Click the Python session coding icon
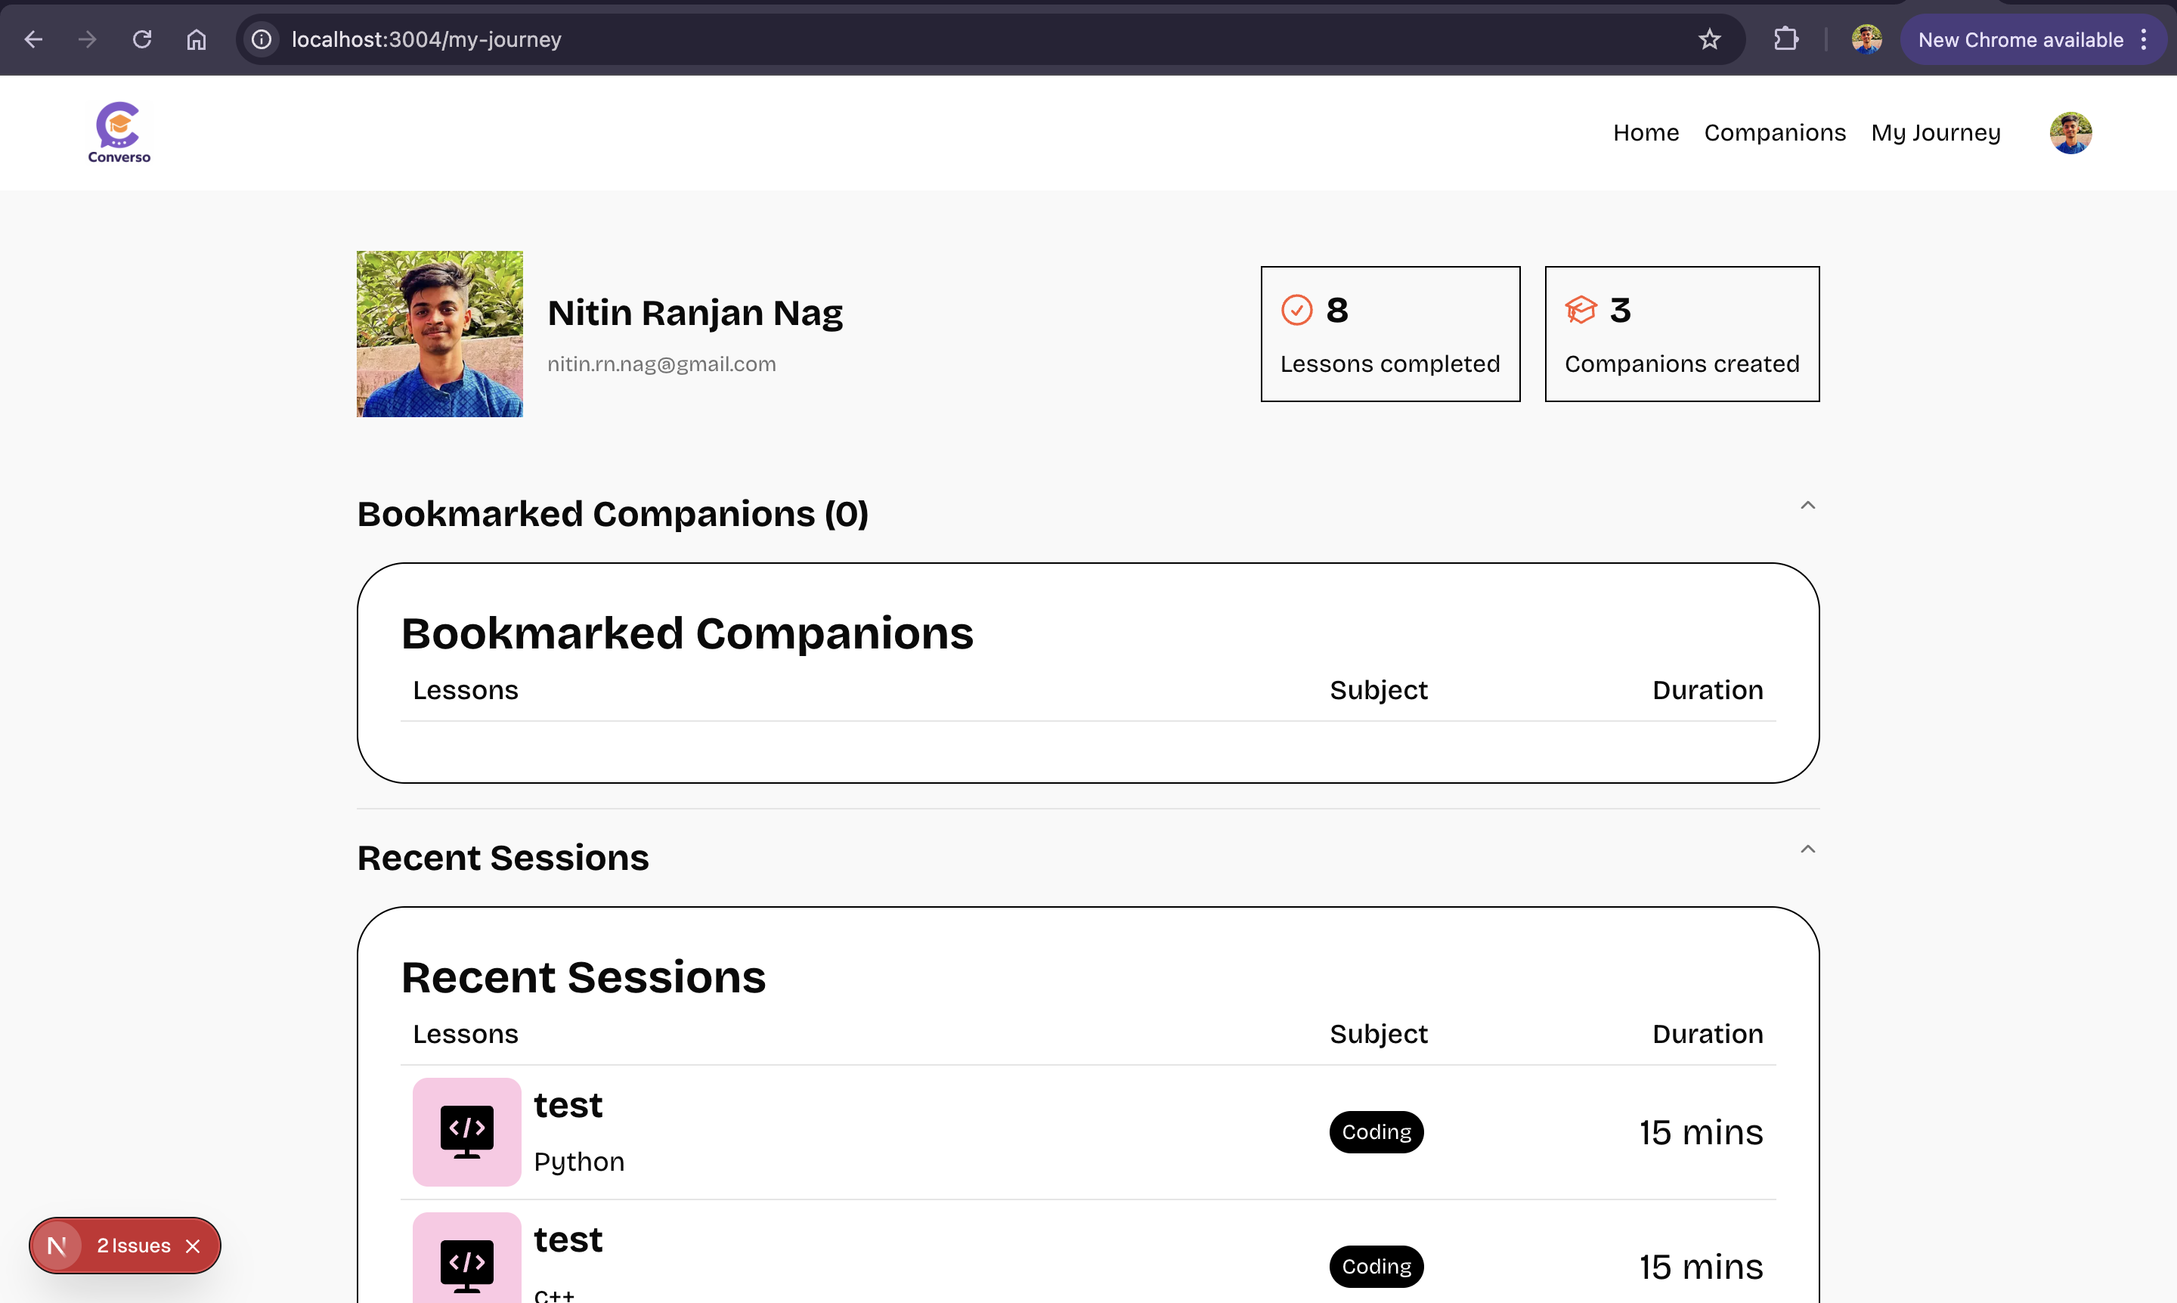 pyautogui.click(x=466, y=1131)
